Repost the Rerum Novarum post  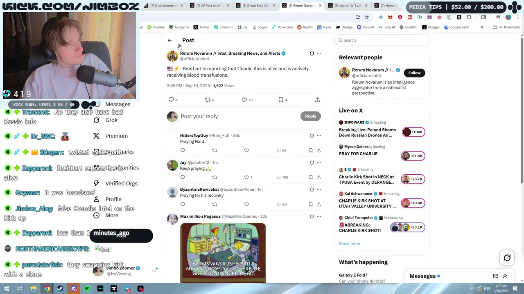pyautogui.click(x=208, y=100)
